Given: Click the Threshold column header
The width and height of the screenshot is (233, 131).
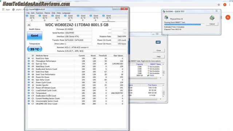Looking at the screenshot, I should [103, 56].
